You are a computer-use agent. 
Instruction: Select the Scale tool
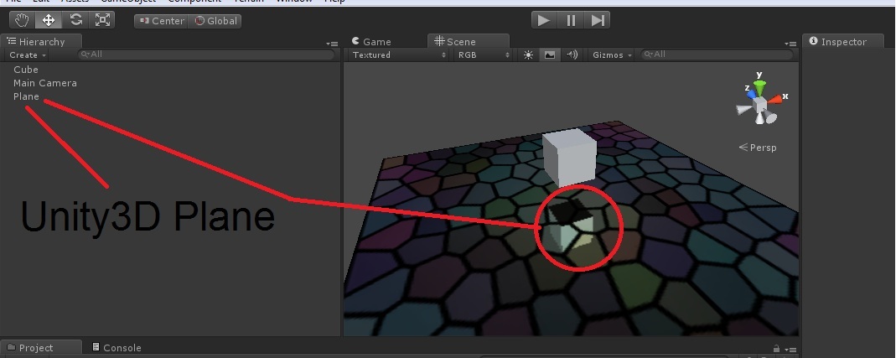(102, 21)
